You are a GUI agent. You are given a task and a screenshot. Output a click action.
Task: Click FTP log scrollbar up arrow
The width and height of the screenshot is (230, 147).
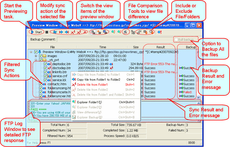199,103
